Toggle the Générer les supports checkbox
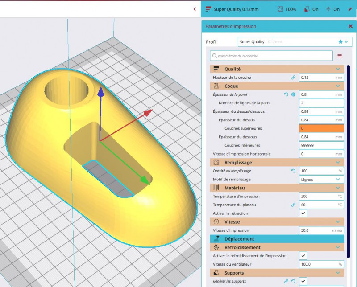The image size is (357, 287). click(x=303, y=281)
